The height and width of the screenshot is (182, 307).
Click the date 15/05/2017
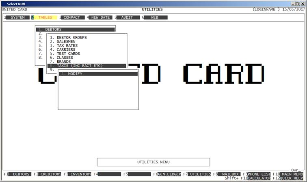[294, 9]
